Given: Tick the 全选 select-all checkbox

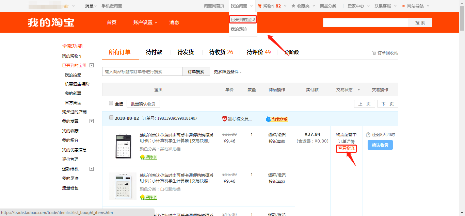Looking at the screenshot, I should pos(111,103).
